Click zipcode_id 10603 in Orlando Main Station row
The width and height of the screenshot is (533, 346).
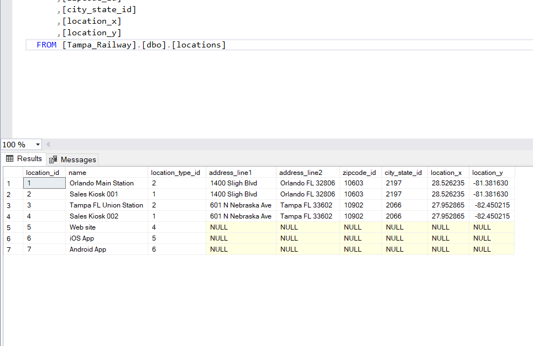click(x=360, y=183)
